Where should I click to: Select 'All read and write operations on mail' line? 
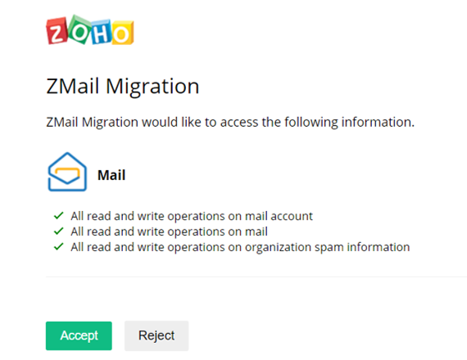pyautogui.click(x=169, y=232)
